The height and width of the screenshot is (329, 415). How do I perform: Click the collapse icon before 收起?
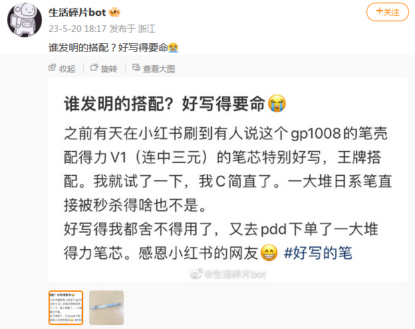click(x=52, y=68)
